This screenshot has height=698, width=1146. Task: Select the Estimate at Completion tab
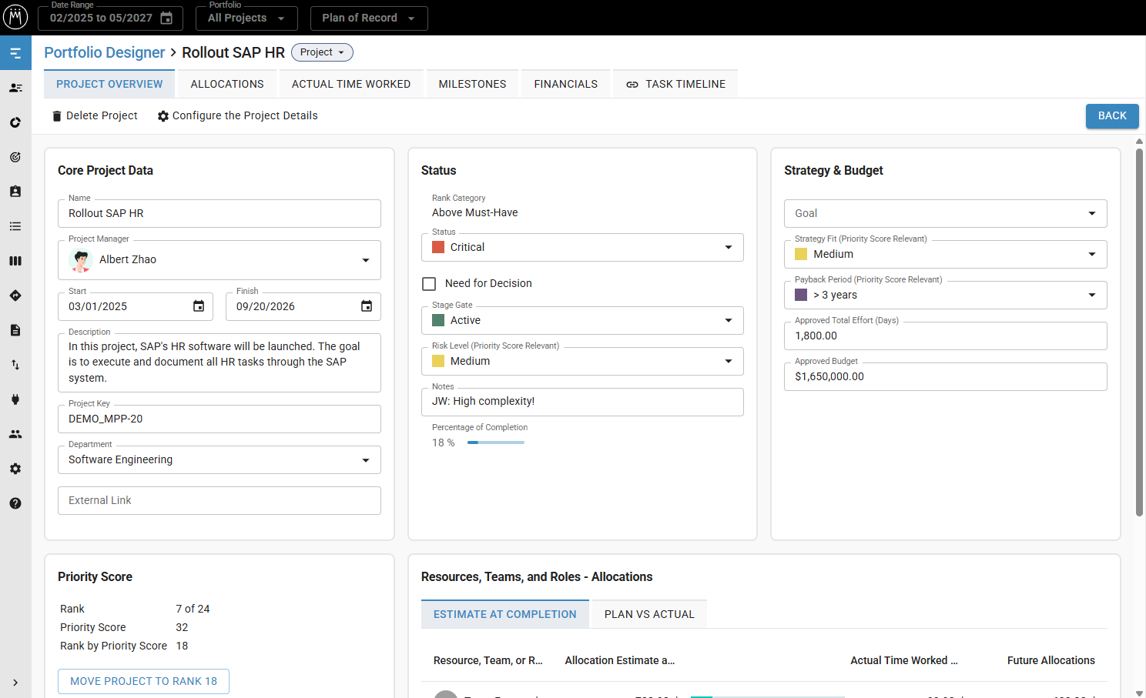(x=505, y=614)
